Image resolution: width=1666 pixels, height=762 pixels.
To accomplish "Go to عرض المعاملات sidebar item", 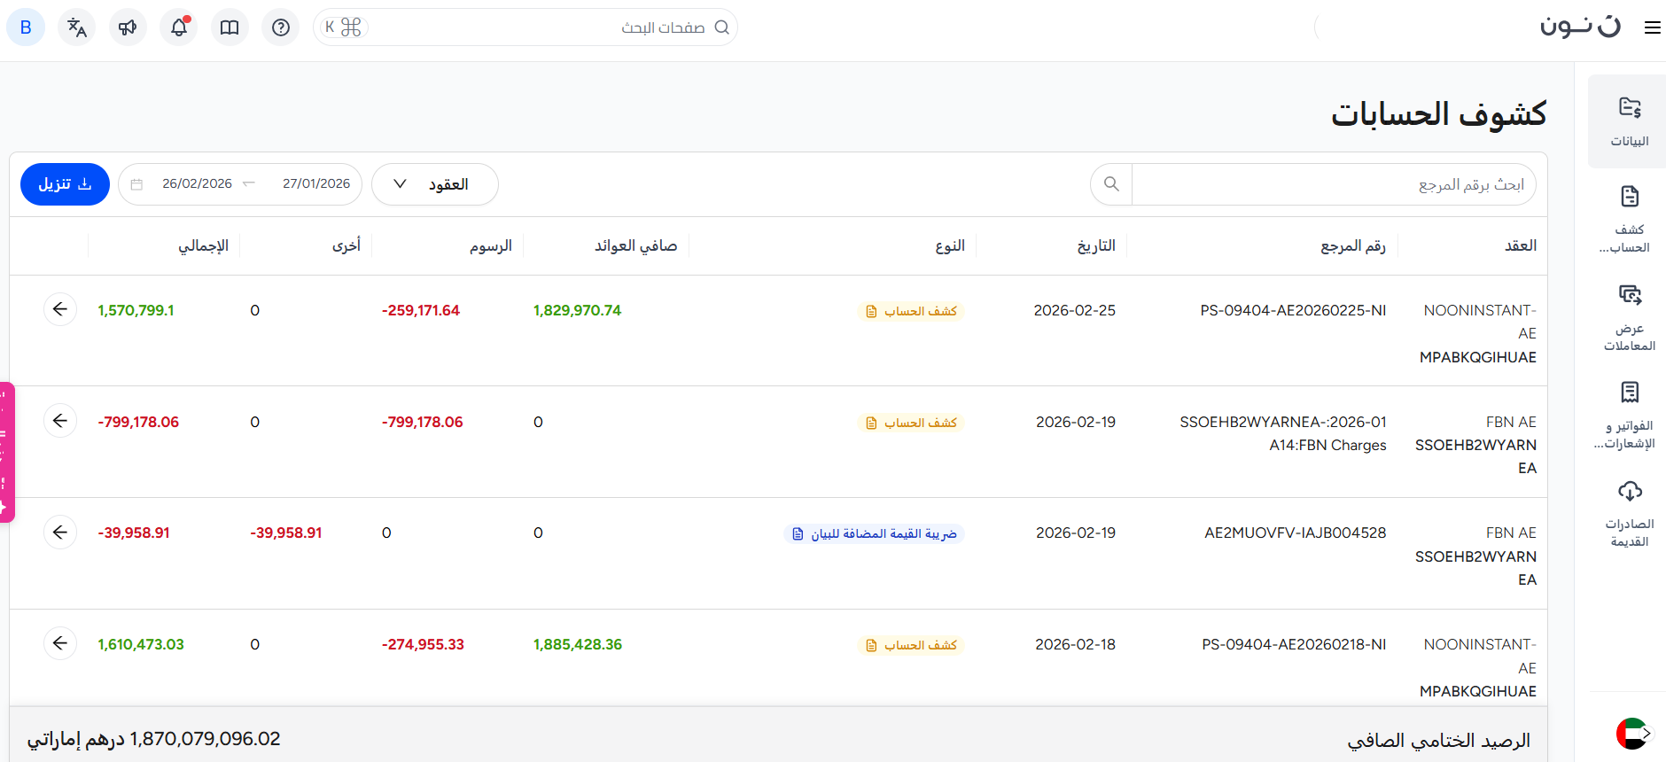I will click(x=1629, y=317).
